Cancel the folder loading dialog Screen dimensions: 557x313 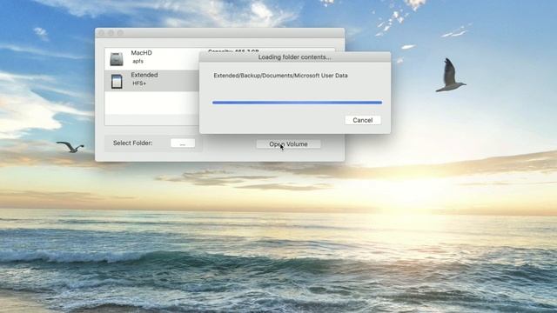click(x=363, y=120)
